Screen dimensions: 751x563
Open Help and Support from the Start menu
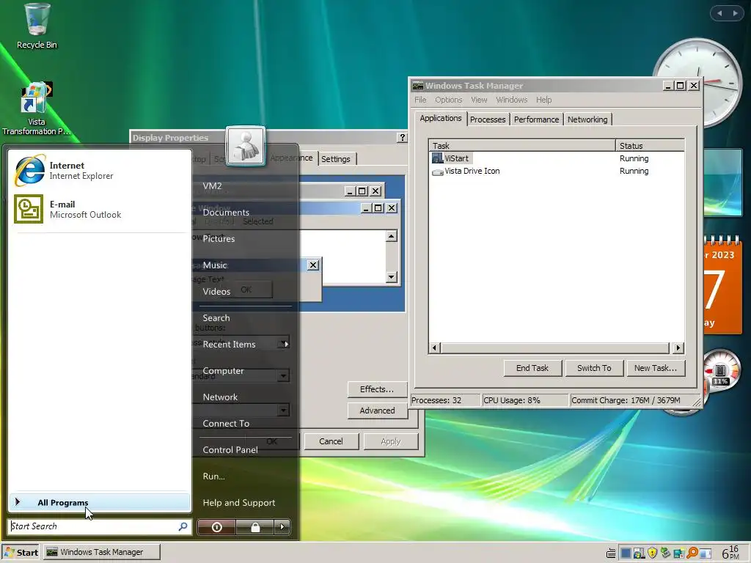coord(238,503)
